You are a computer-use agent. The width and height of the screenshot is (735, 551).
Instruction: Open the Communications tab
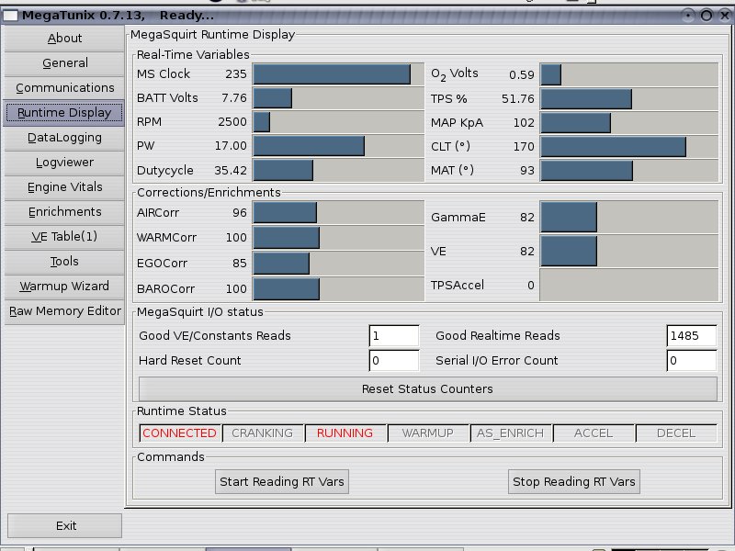(x=64, y=87)
